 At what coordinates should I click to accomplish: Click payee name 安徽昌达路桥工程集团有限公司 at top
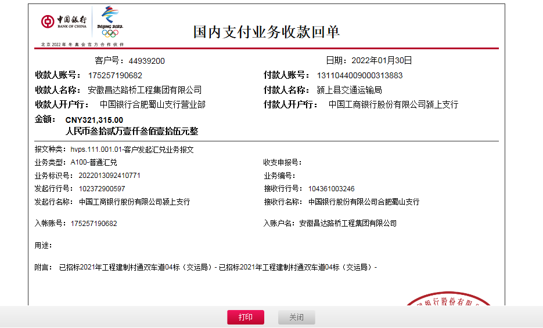coord(145,90)
